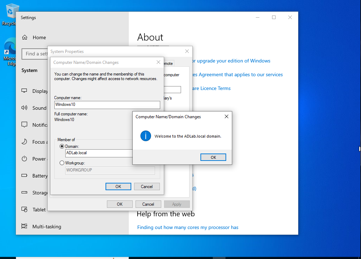This screenshot has width=361, height=259.
Task: Click the greyed WORKGROUP text field
Action: point(110,170)
